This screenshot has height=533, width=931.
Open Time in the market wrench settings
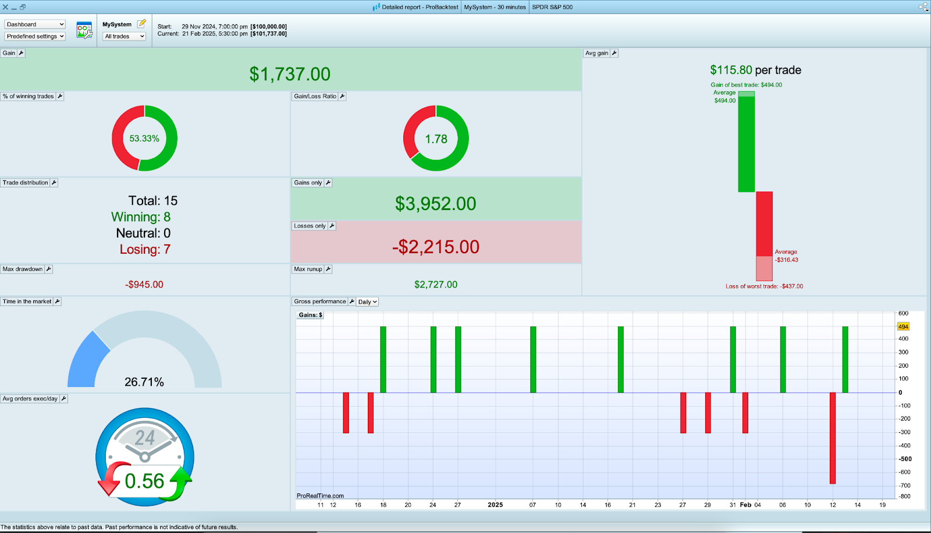57,301
